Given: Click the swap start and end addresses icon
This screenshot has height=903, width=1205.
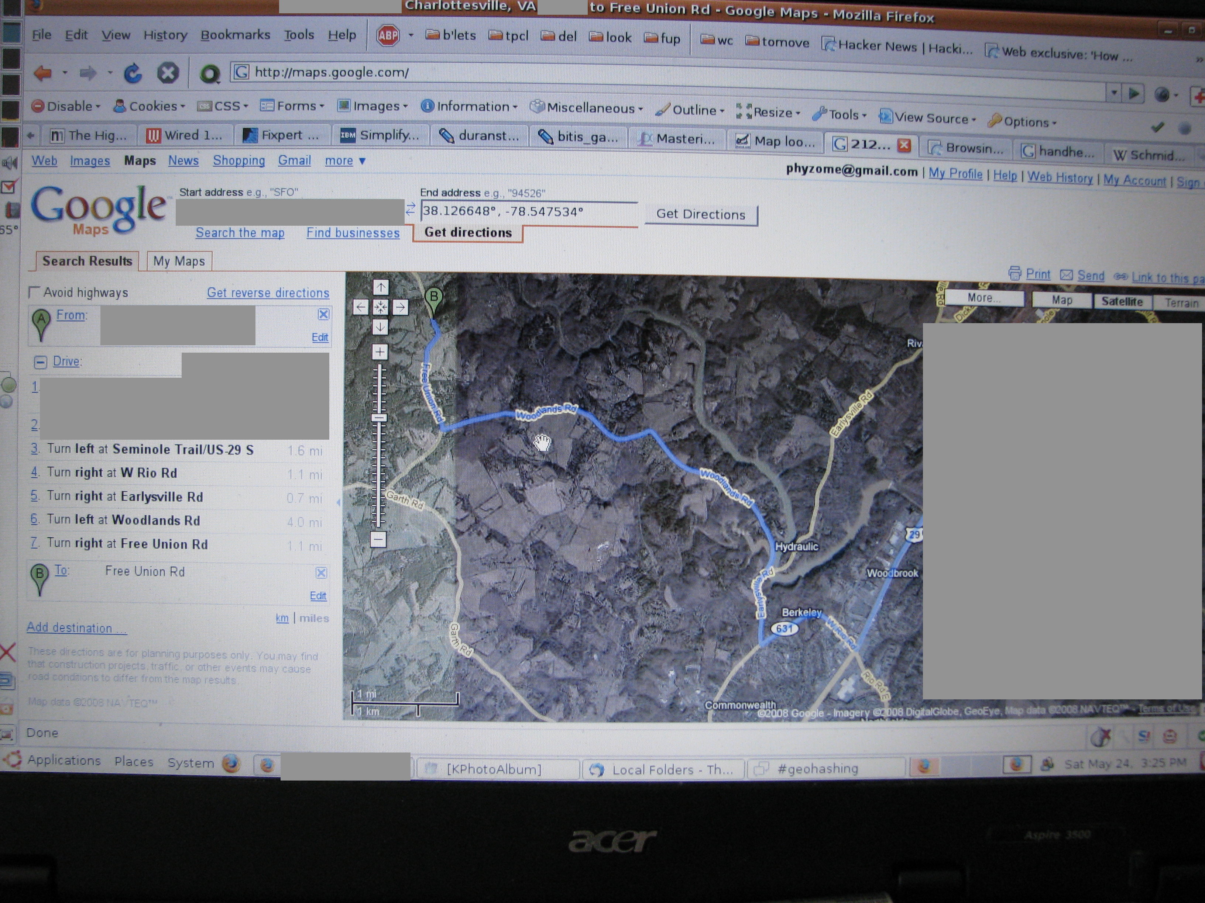Looking at the screenshot, I should pyautogui.click(x=410, y=208).
